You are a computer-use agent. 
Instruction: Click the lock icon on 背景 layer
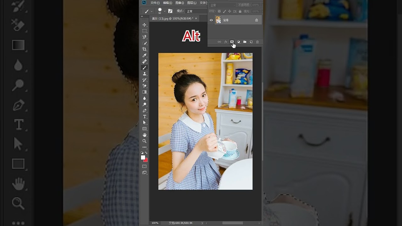(257, 20)
